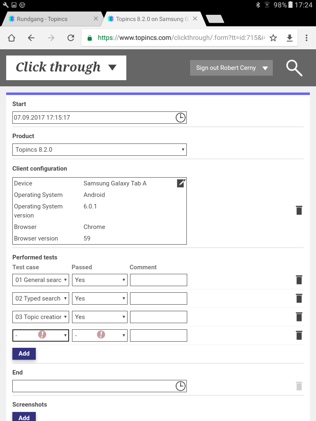Reload the page in Chrome
Viewport: 316px width, 421px height.
click(71, 38)
